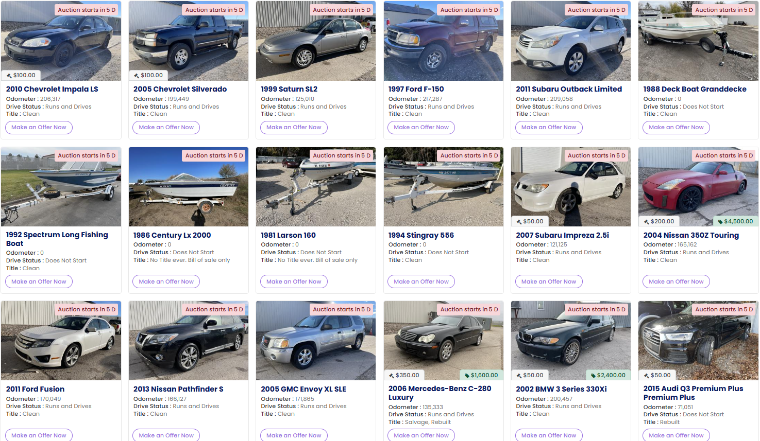Click the $100.00 bid badge on Chevrolet Impala
Screen dimensions: 760x441
[x=21, y=75]
